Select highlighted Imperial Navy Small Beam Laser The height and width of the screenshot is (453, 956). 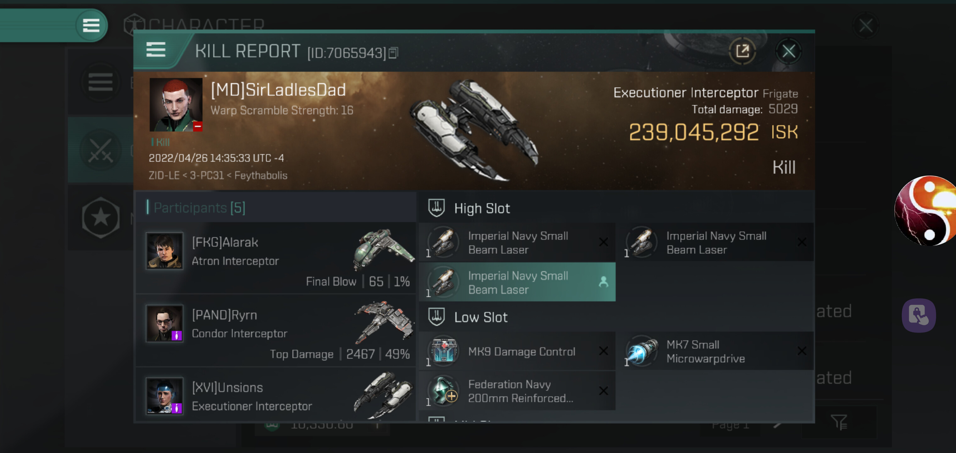click(x=517, y=282)
